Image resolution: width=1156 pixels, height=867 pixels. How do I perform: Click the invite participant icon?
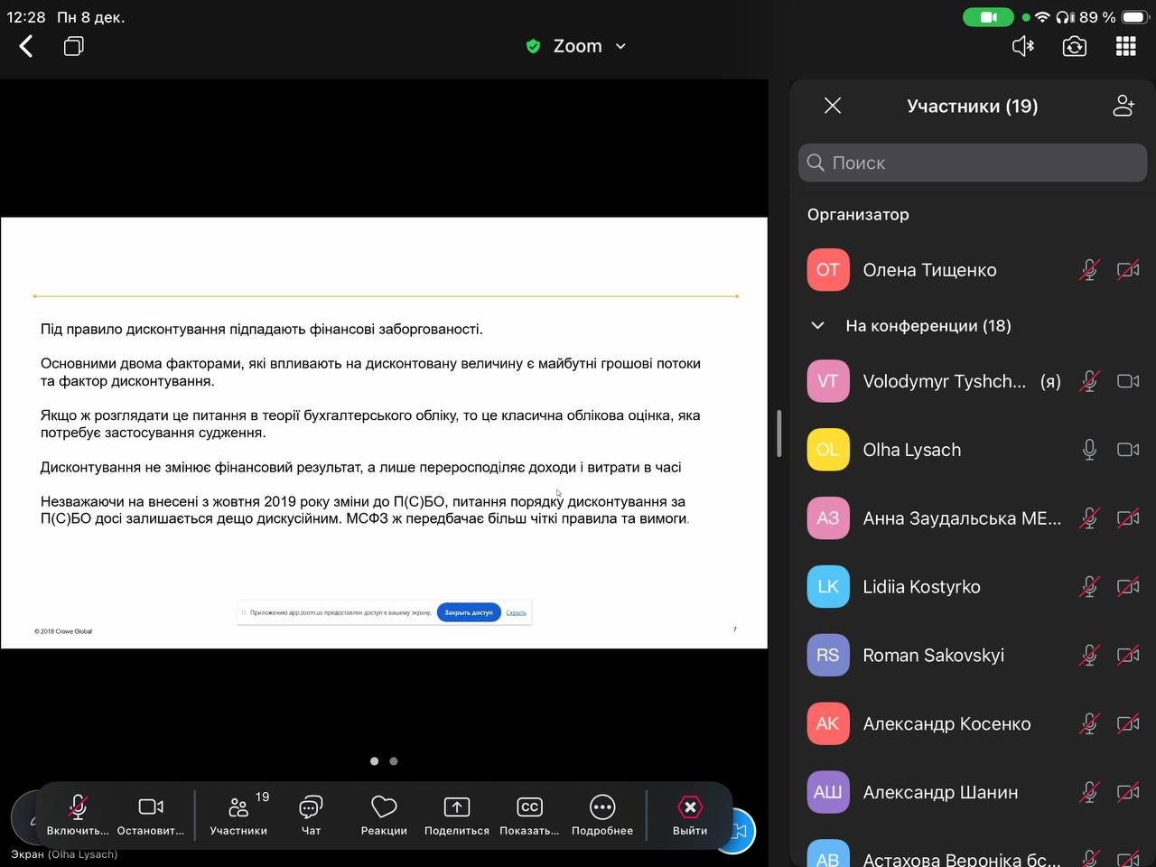1123,106
